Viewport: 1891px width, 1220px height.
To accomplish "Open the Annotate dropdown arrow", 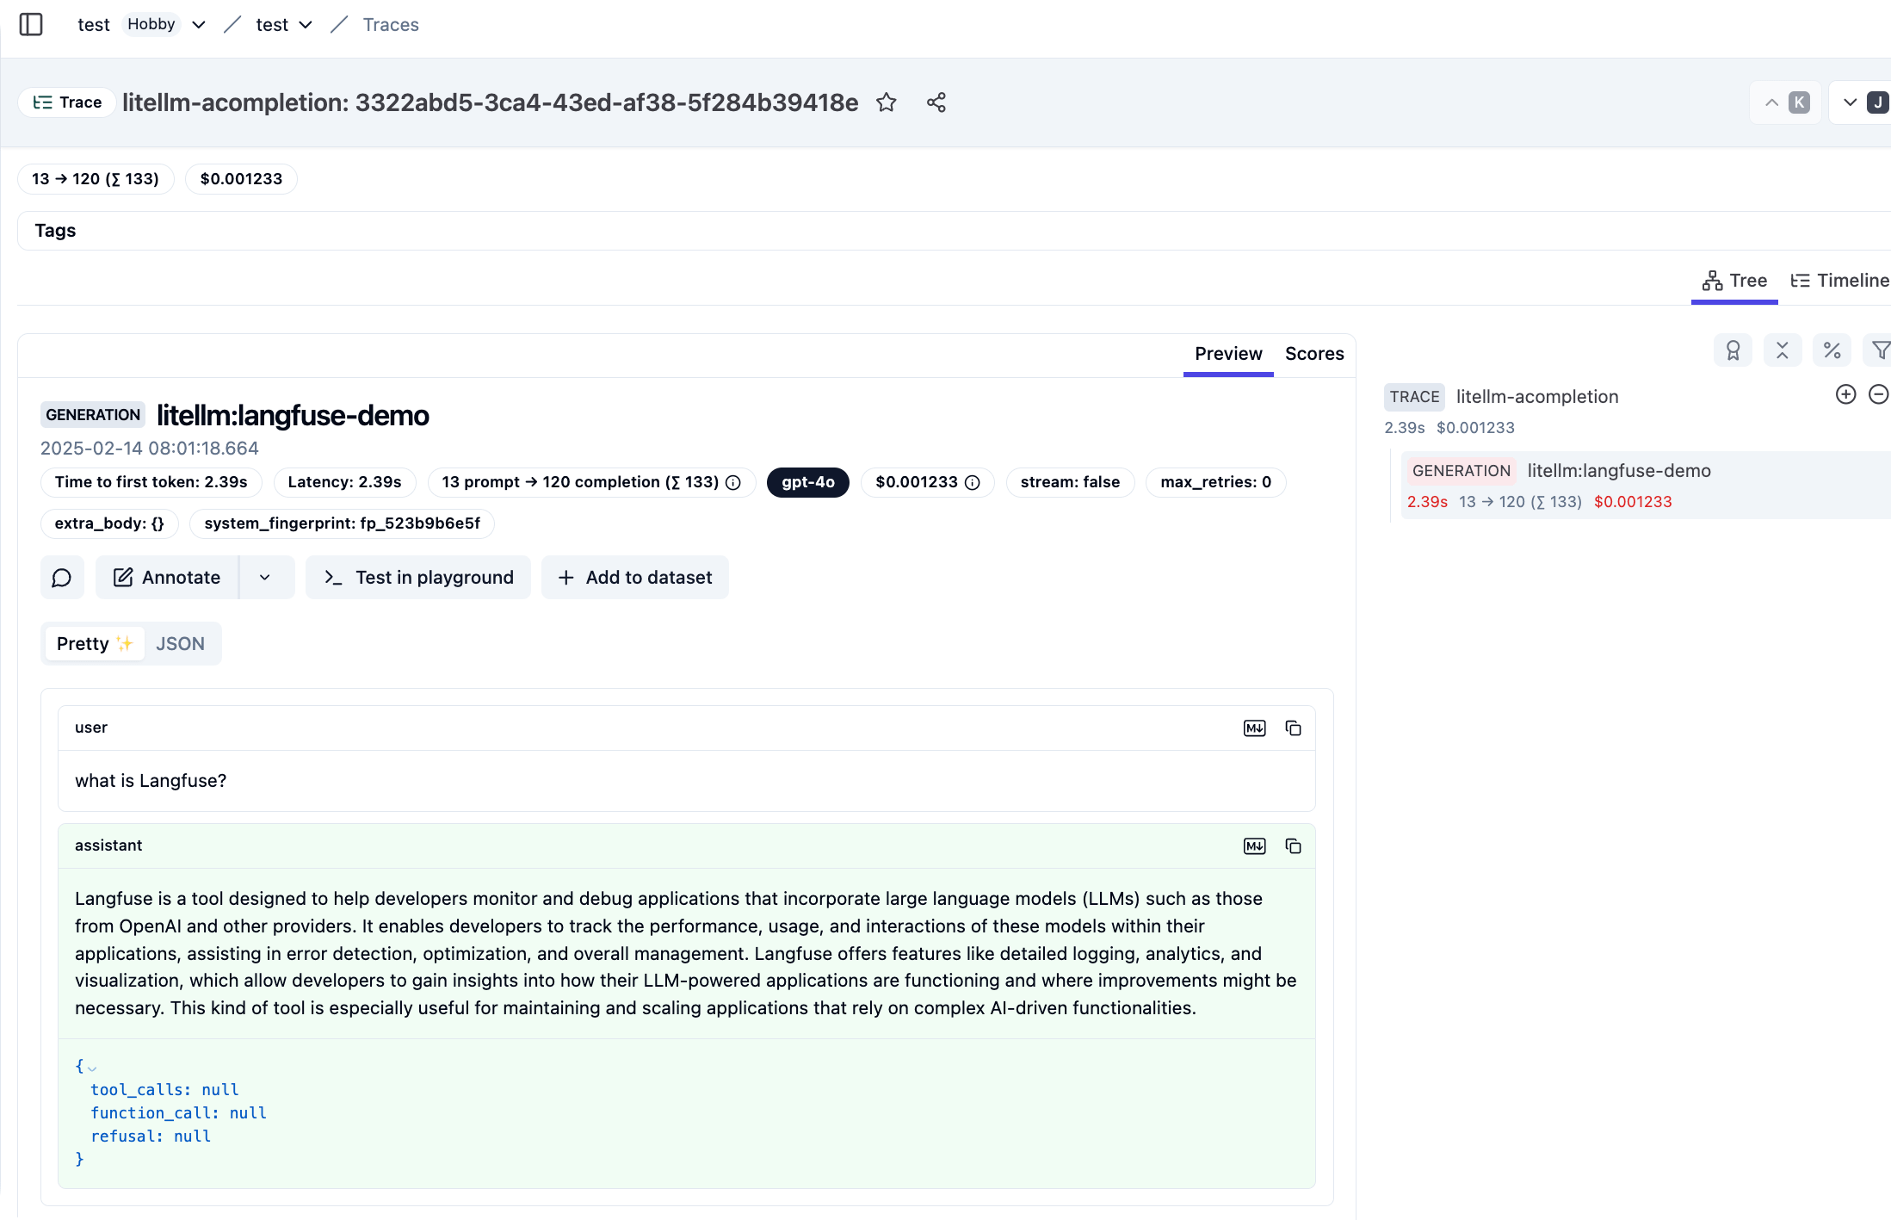I will coord(265,577).
